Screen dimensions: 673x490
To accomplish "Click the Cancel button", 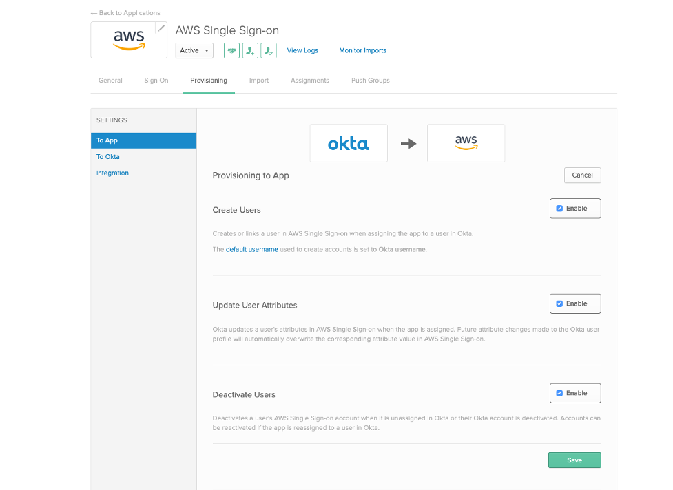I will click(583, 175).
